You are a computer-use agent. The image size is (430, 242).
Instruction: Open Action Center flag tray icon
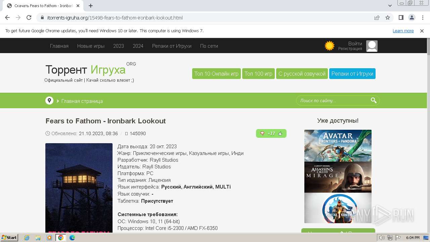[x=397, y=238]
